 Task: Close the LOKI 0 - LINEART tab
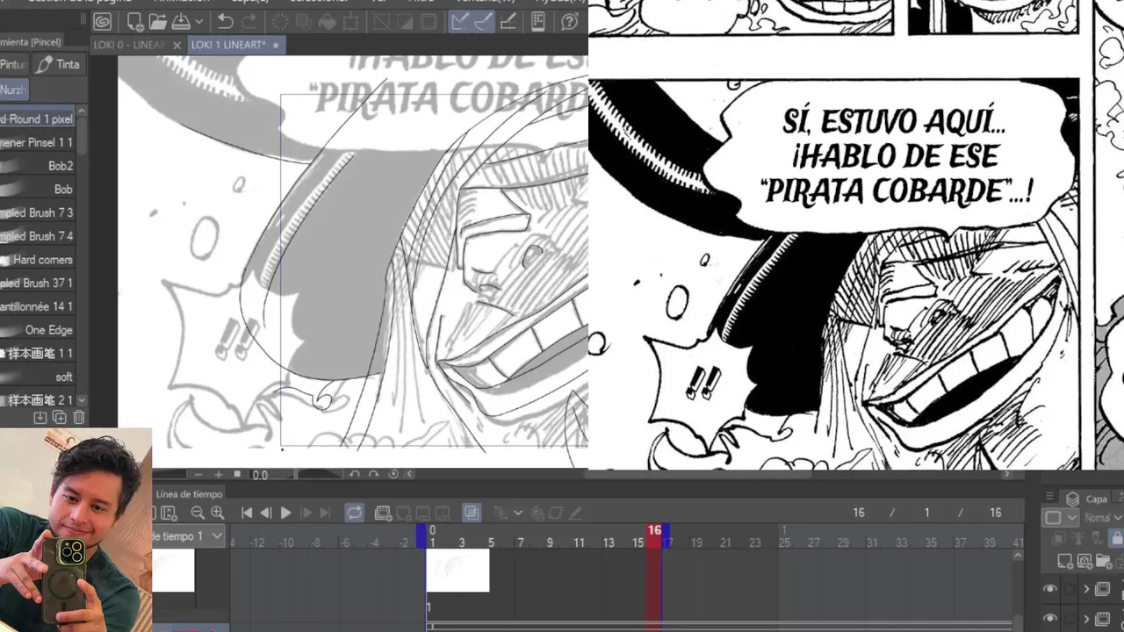pyautogui.click(x=177, y=45)
